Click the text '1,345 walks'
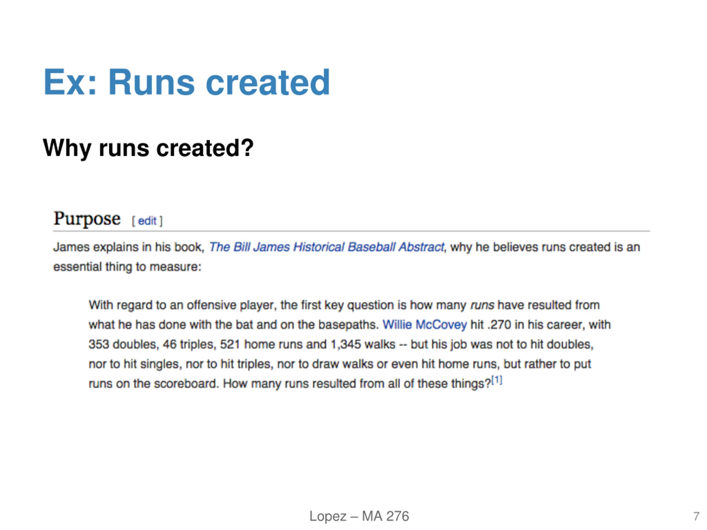The height and width of the screenshot is (530, 707). coord(363,344)
